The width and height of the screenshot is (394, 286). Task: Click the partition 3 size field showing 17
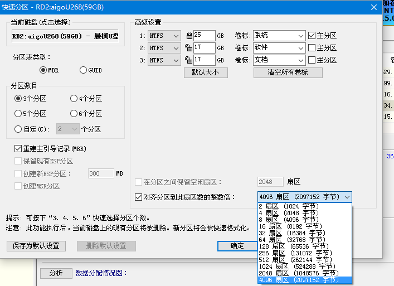[x=205, y=60]
